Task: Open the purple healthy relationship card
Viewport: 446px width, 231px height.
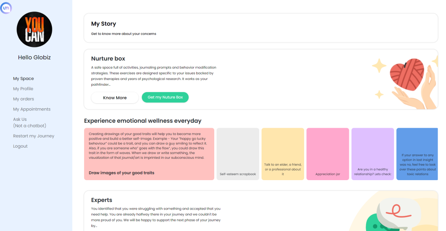Action: click(373, 154)
